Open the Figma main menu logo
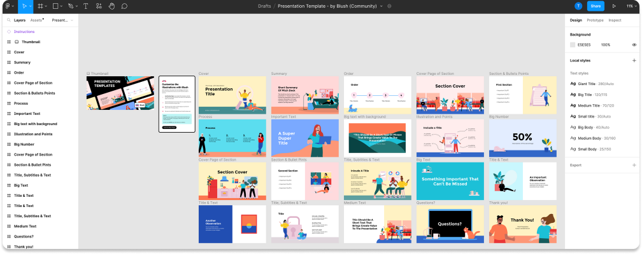The image size is (642, 254). pyautogui.click(x=8, y=6)
